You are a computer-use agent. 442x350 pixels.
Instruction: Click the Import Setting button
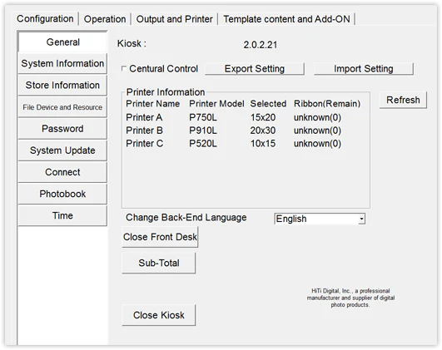pyautogui.click(x=364, y=69)
